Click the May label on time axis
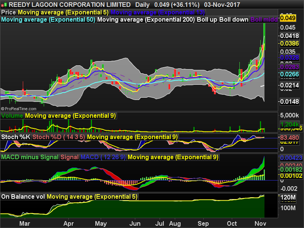304x228 pixels. [101, 223]
